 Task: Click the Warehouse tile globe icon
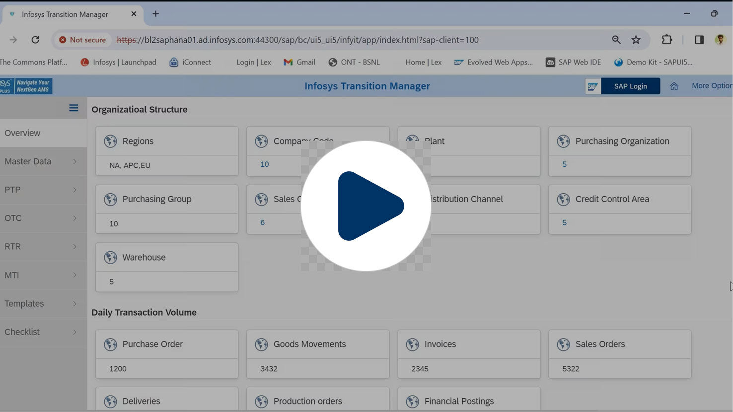110,257
